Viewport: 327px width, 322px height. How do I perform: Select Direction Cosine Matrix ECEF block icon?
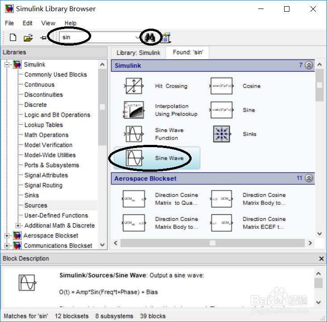(222, 223)
